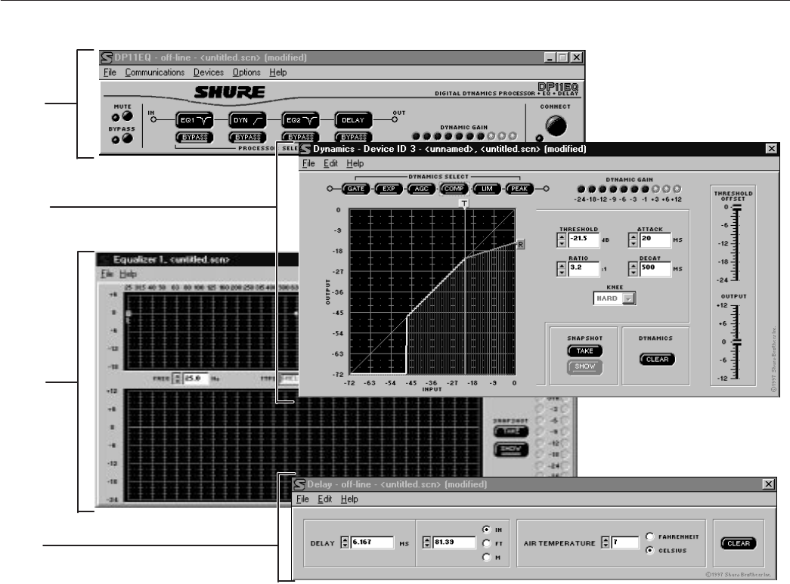The width and height of the screenshot is (790, 584).
Task: Open the Options menu
Action: pos(246,73)
